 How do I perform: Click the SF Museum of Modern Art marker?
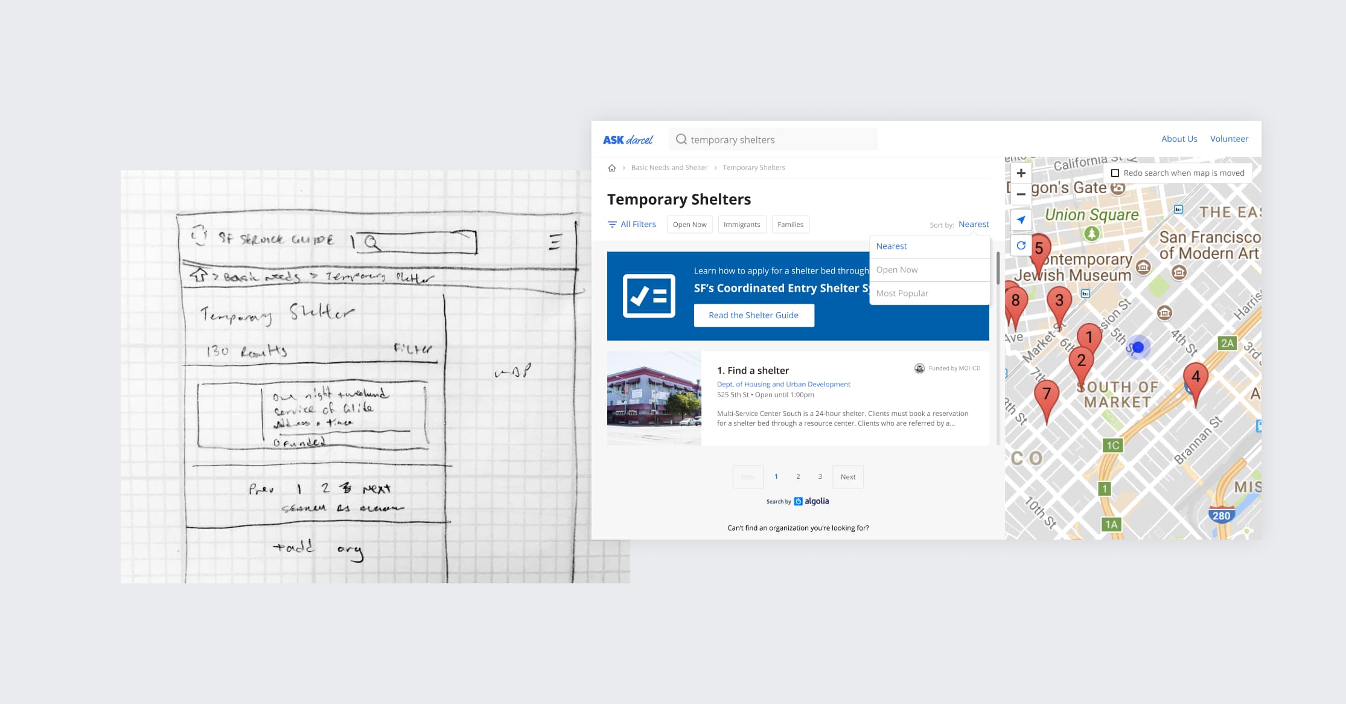[x=1179, y=272]
